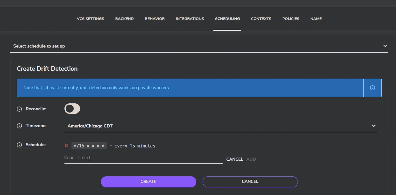Click the ADD link for the cron schedule
The image size is (396, 195).
click(251, 159)
